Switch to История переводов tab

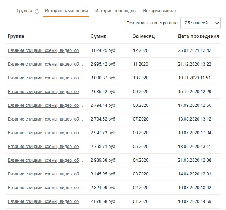[115, 11]
